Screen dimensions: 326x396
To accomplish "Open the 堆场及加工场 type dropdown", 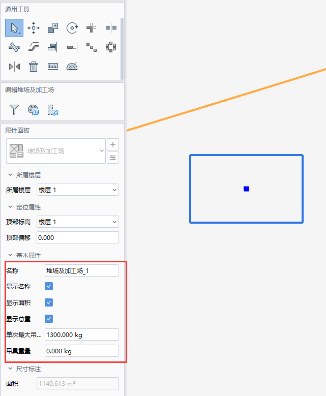I will [56, 151].
